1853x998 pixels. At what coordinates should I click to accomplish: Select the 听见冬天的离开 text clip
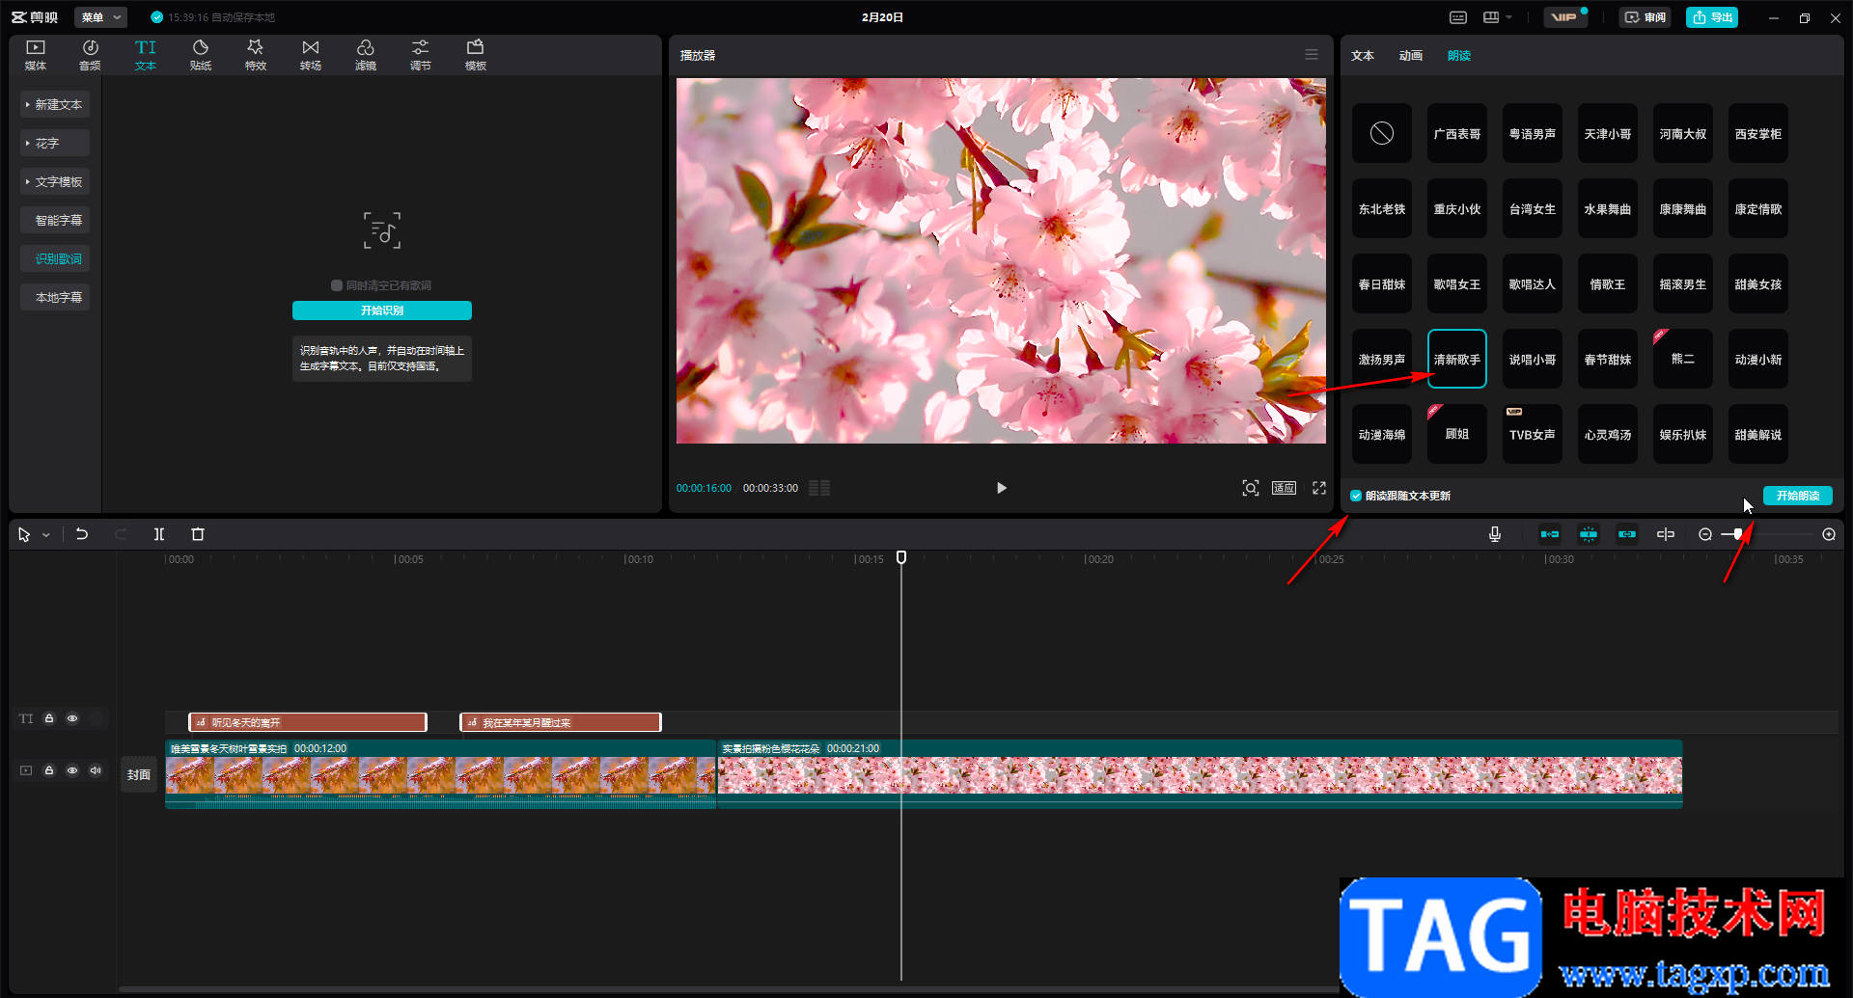(x=308, y=722)
